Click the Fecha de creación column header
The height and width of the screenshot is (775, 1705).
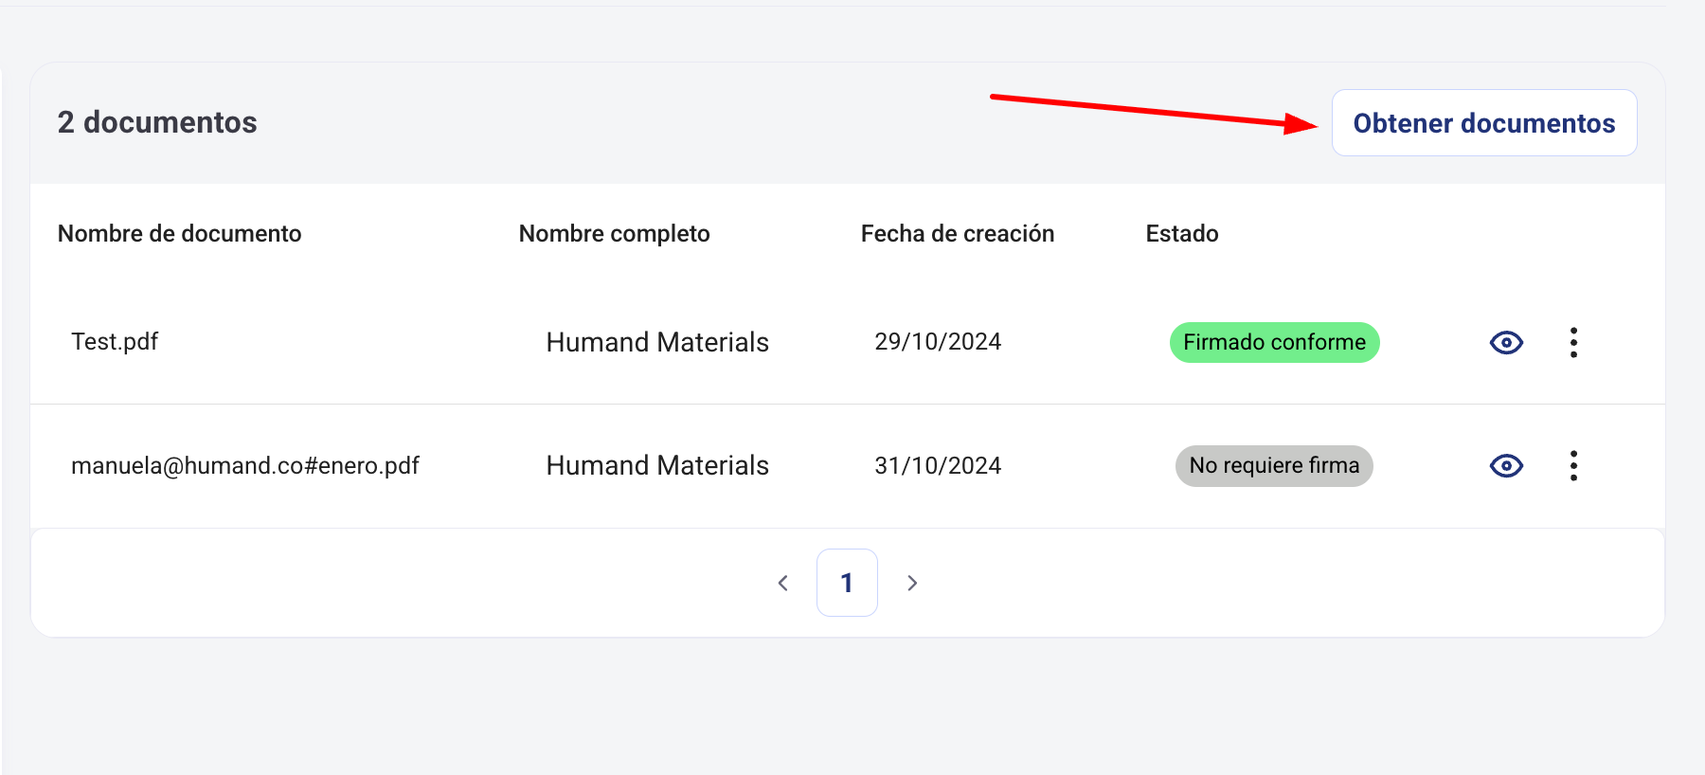(957, 234)
